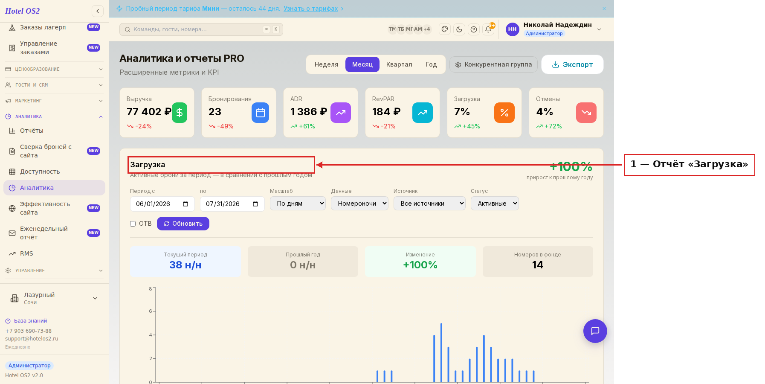This screenshot has height=384, width=765.
Task: Open Эффективность сайта in sidebar
Action: tap(54, 208)
